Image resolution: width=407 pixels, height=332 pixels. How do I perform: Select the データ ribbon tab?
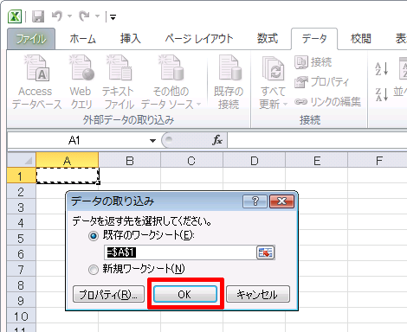click(314, 39)
